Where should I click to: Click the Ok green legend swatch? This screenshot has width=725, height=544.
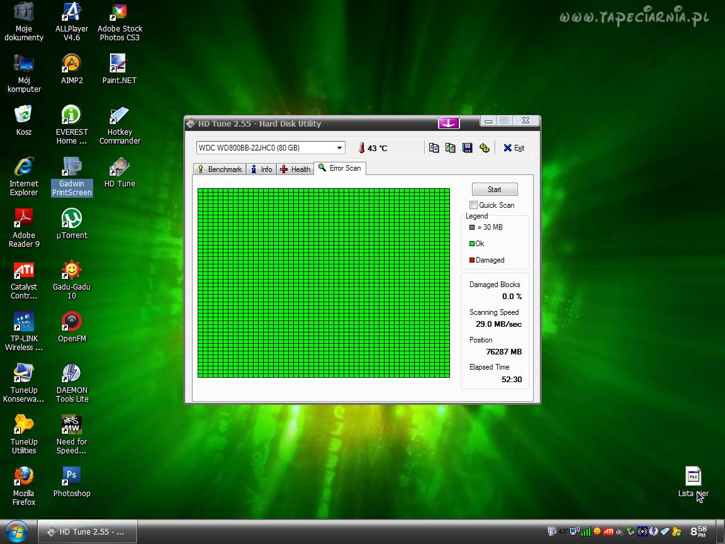[x=471, y=243]
